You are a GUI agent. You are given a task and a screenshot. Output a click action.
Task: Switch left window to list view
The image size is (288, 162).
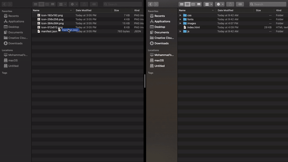pyautogui.click(x=41, y=4)
